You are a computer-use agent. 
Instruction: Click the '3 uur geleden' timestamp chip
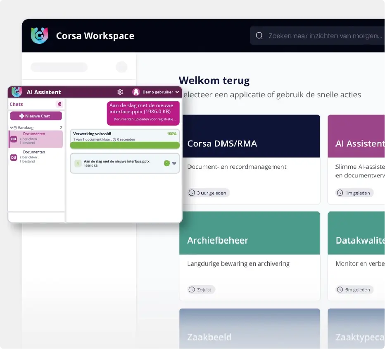209,193
